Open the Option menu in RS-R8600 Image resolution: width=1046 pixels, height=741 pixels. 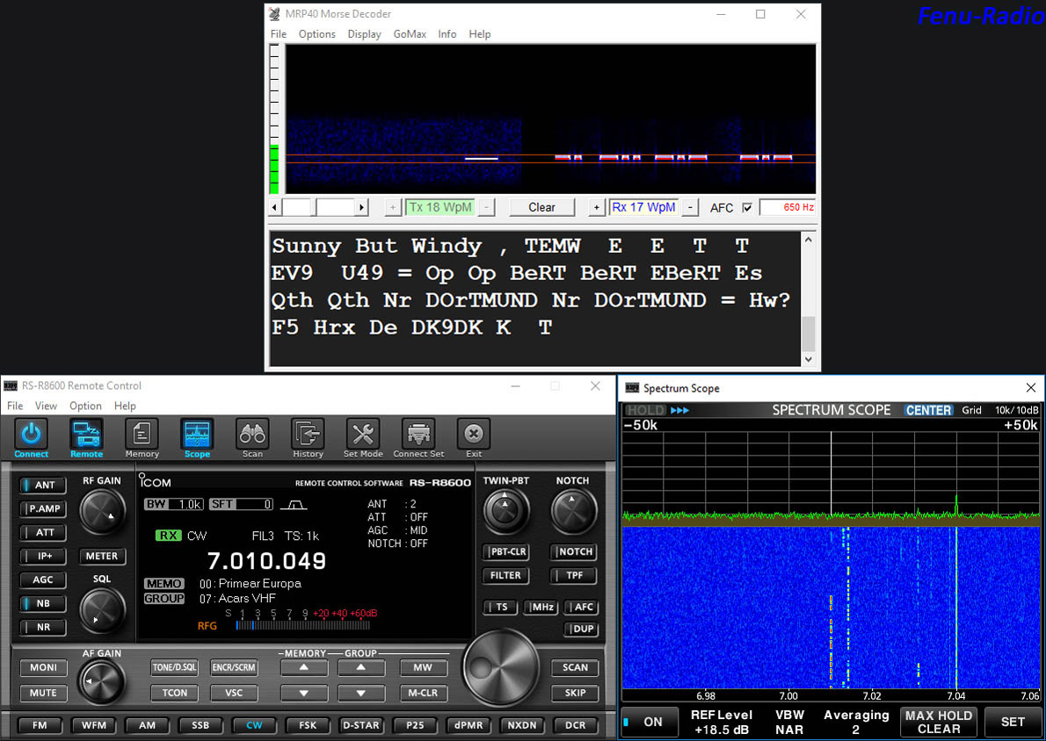pos(85,406)
